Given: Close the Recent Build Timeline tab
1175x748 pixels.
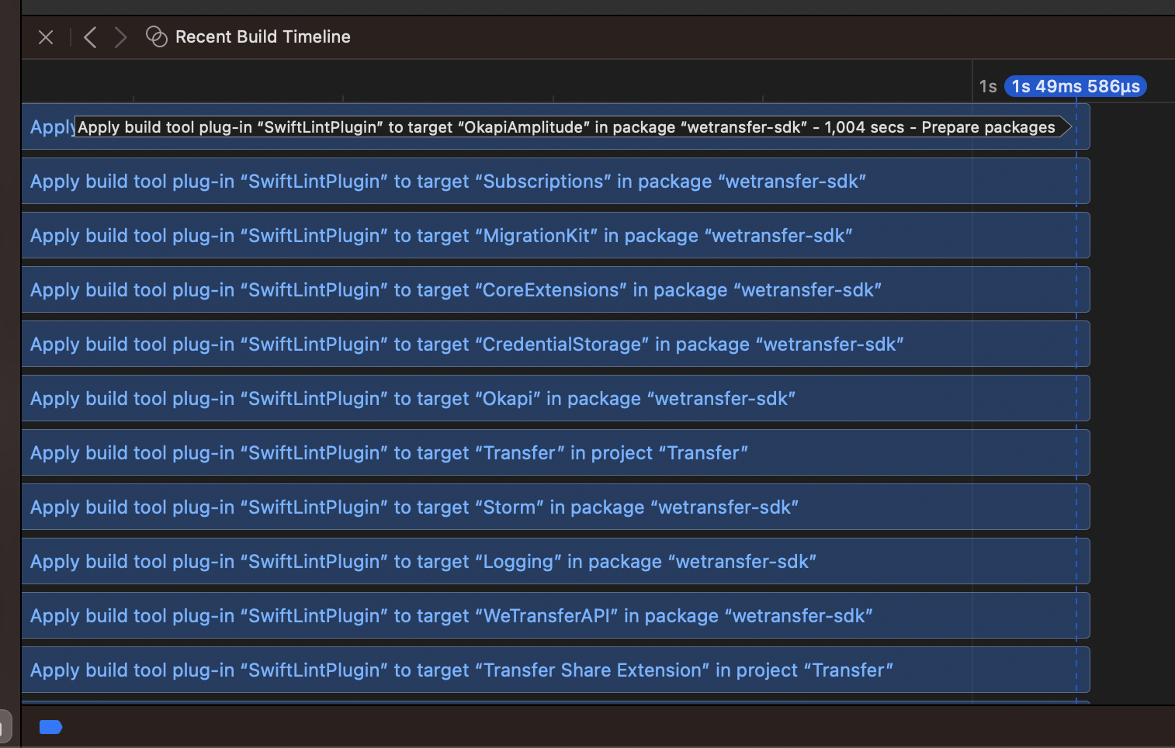Looking at the screenshot, I should tap(46, 37).
